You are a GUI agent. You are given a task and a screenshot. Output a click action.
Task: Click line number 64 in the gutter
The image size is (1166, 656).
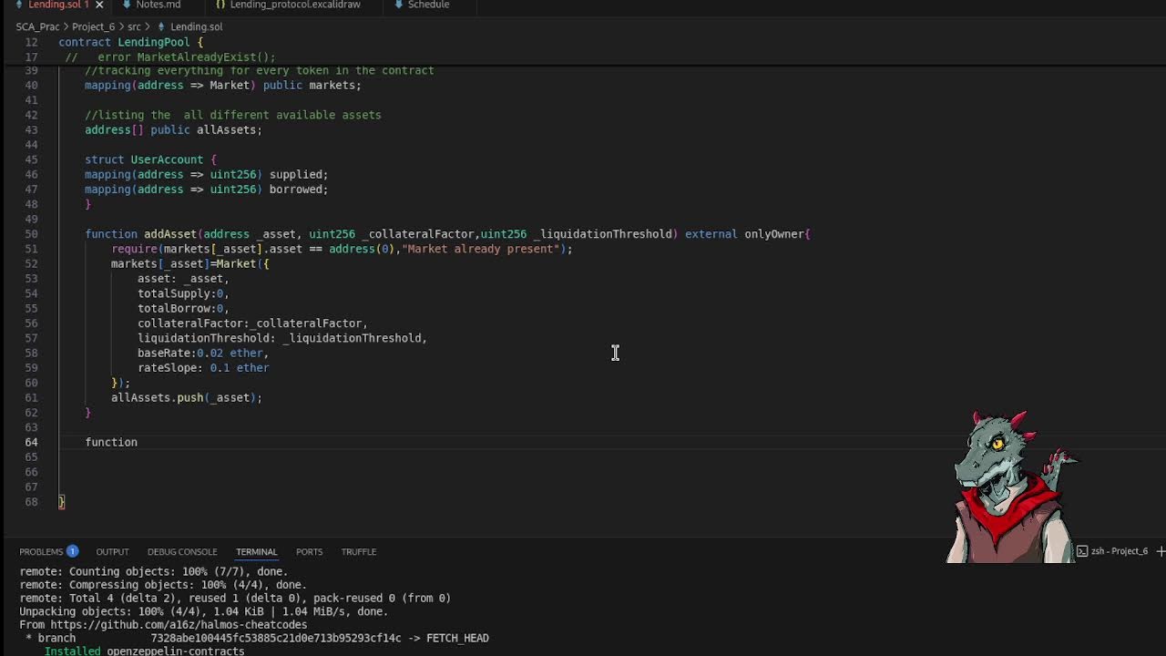pyautogui.click(x=31, y=442)
